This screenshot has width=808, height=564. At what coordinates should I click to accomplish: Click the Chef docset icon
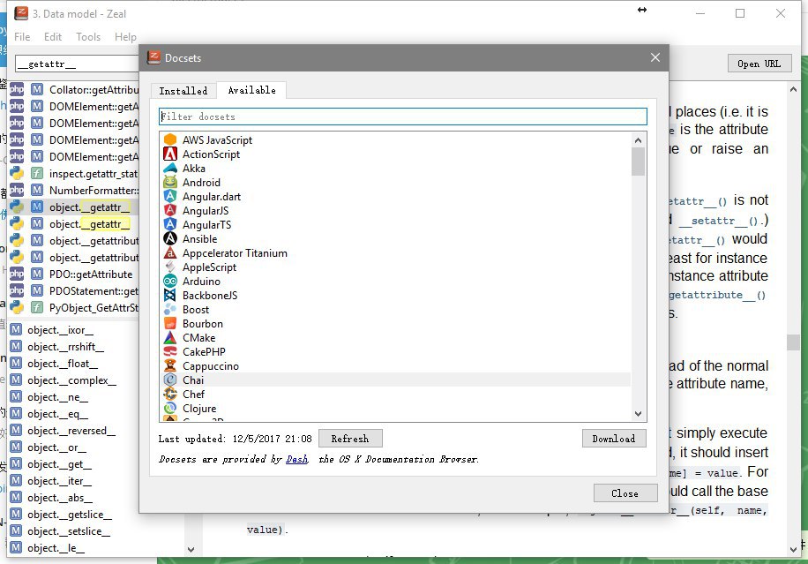(x=170, y=395)
